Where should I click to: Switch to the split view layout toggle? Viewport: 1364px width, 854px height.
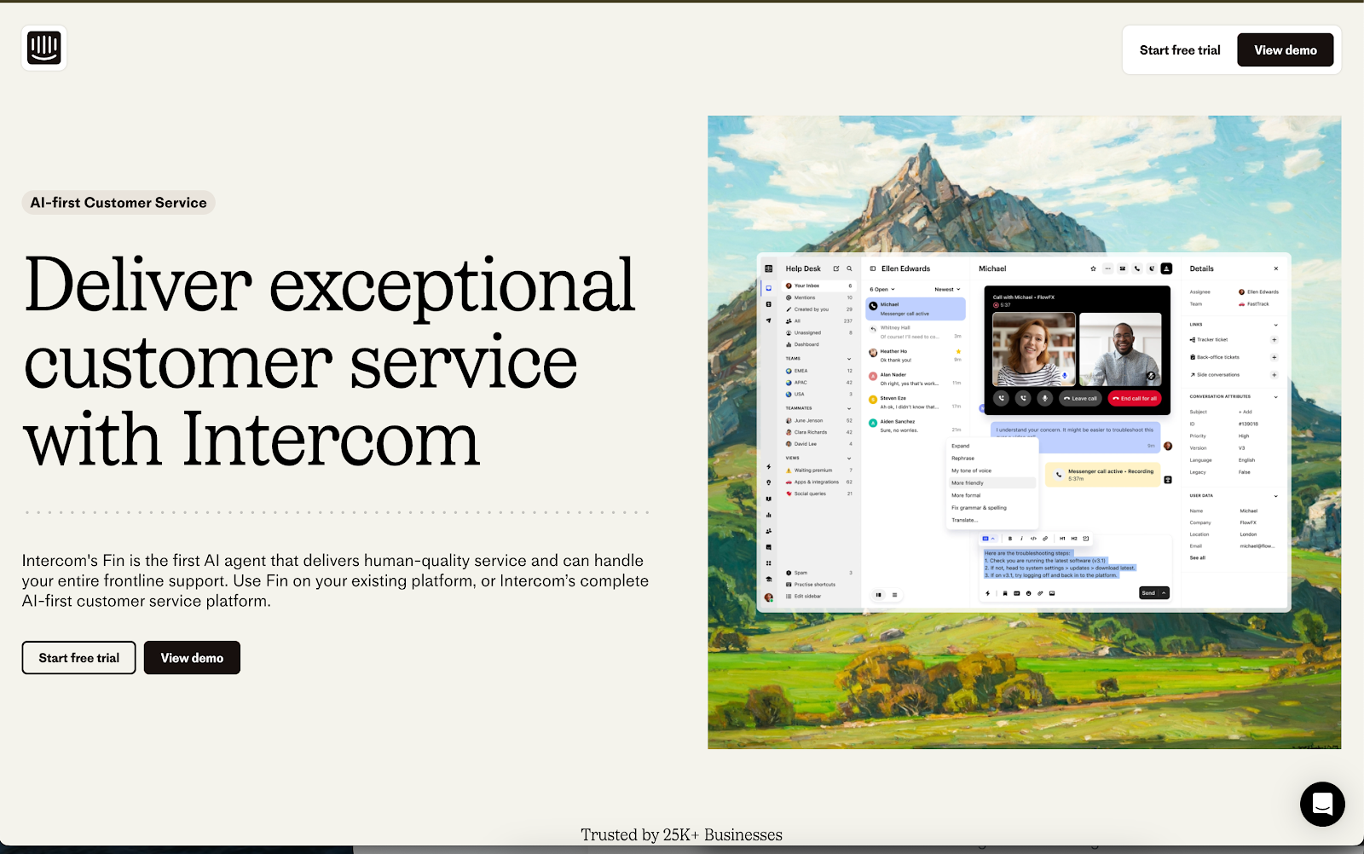click(x=879, y=595)
